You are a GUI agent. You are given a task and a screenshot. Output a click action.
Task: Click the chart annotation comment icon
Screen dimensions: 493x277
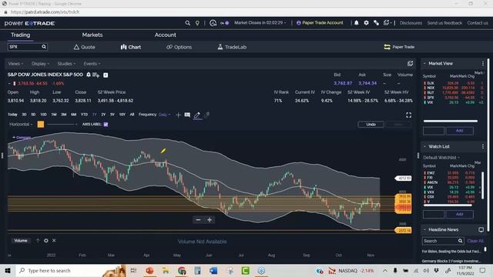187,115
